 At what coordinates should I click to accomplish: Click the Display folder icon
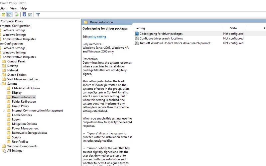(x=9, y=93)
